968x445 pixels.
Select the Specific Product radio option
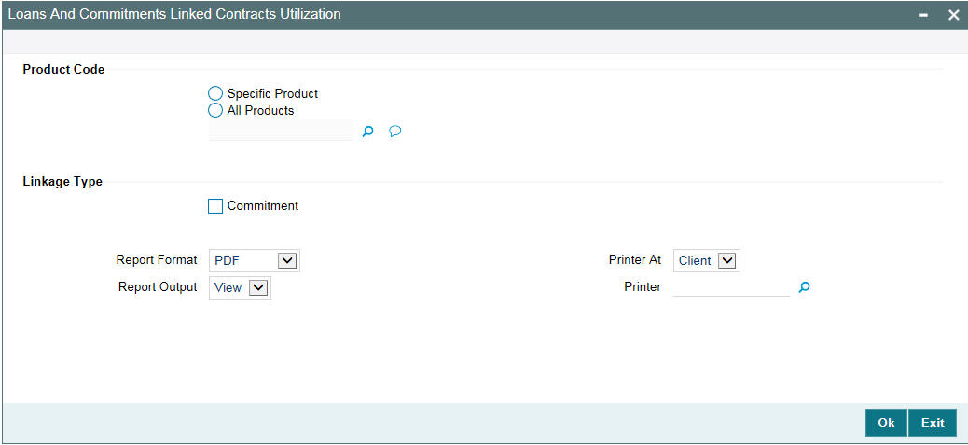(x=214, y=94)
